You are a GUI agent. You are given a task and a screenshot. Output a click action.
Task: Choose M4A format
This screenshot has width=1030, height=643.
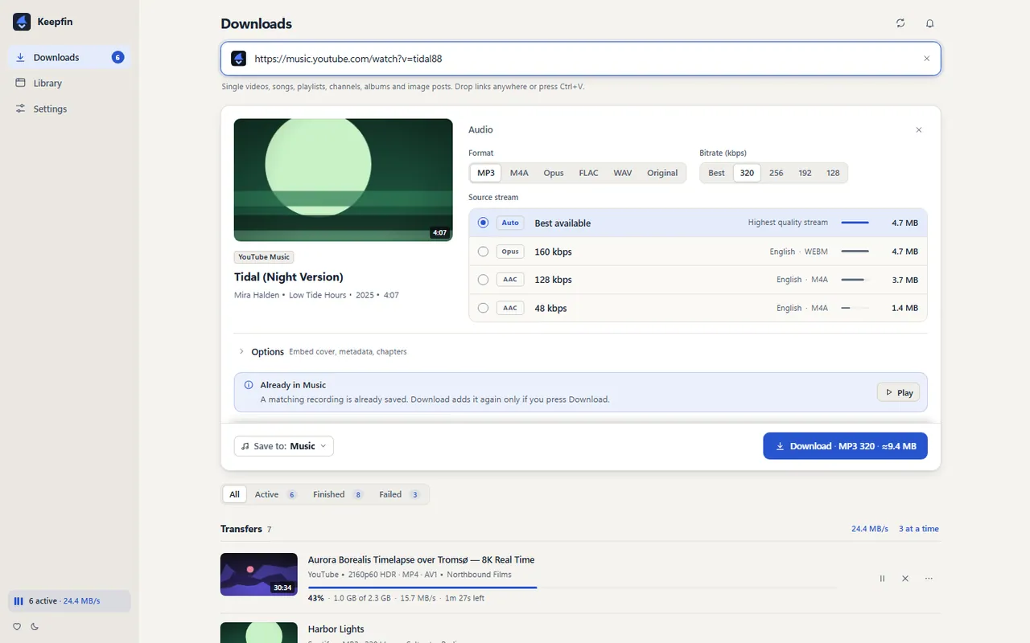519,173
